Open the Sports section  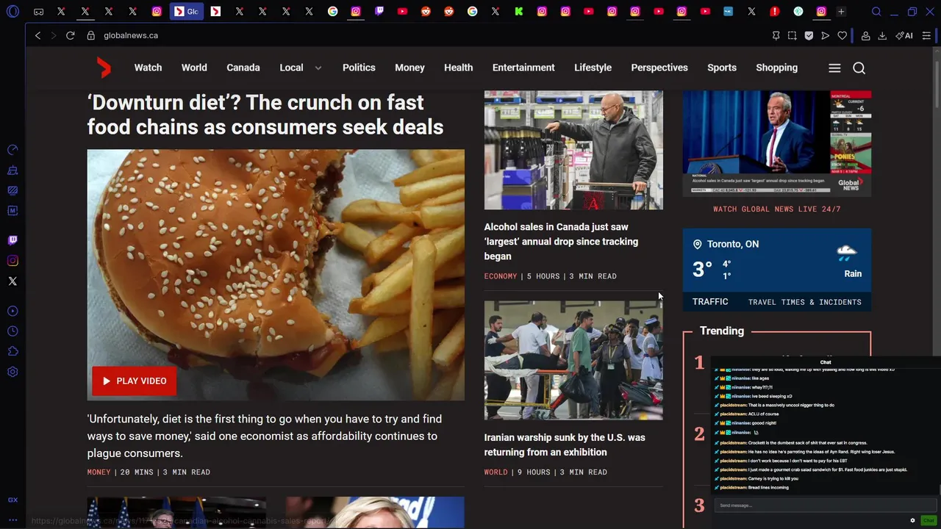tap(722, 68)
